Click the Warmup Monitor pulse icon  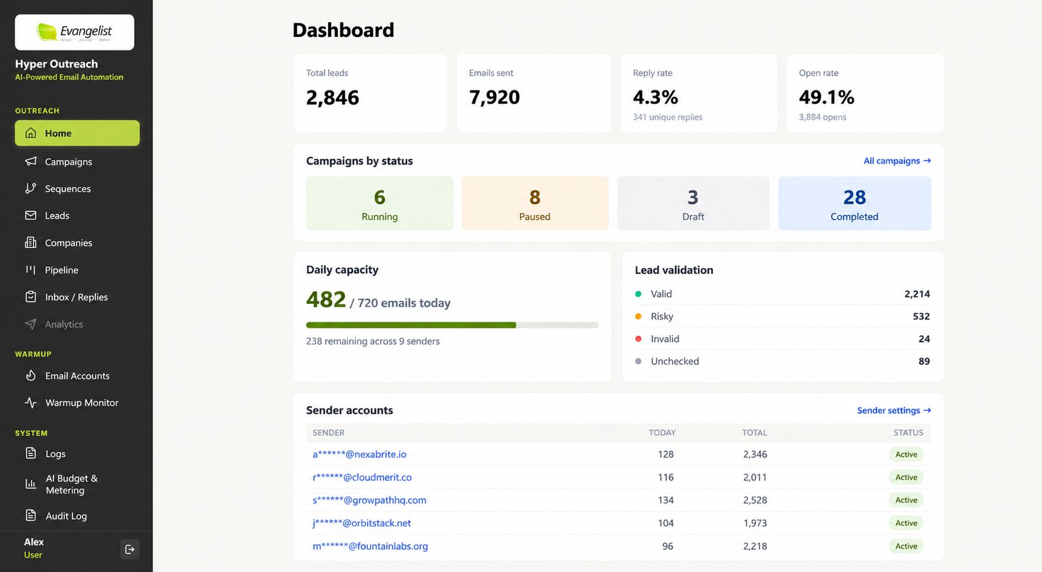click(31, 402)
